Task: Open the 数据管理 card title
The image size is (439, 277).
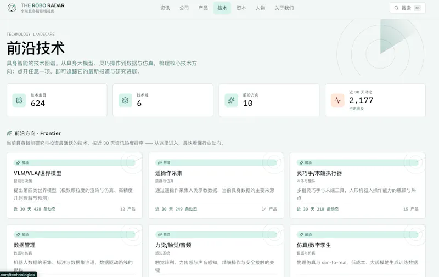Action: pos(25,245)
